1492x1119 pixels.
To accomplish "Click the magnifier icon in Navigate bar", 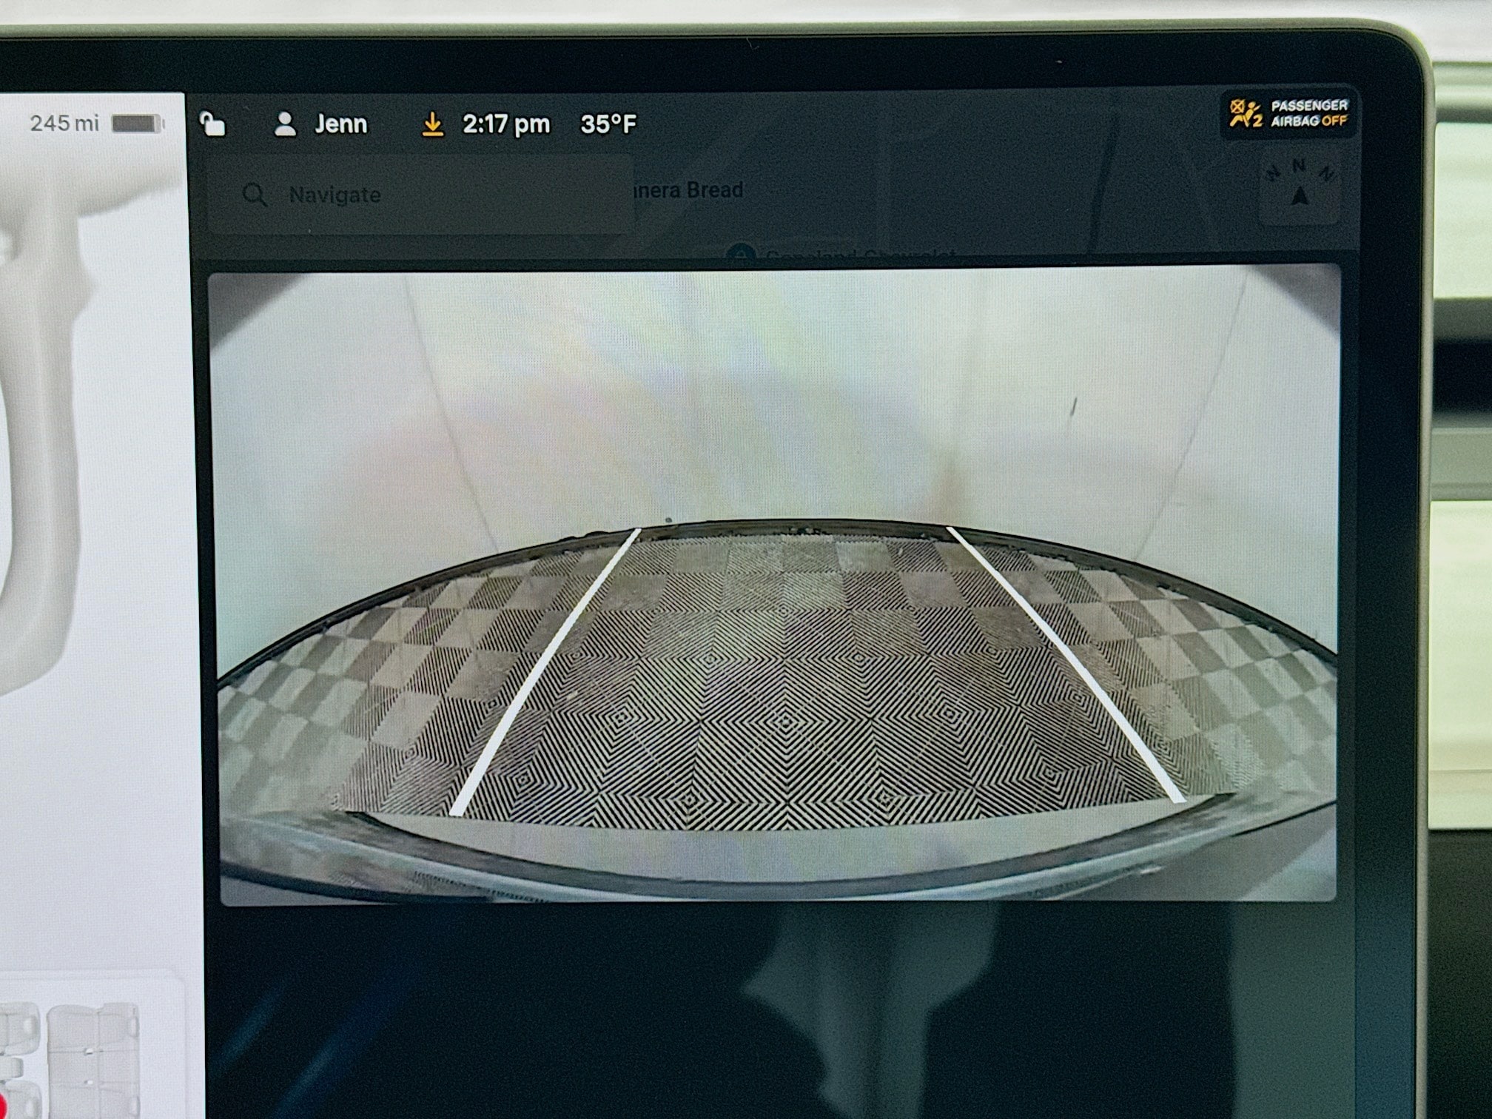I will click(255, 195).
